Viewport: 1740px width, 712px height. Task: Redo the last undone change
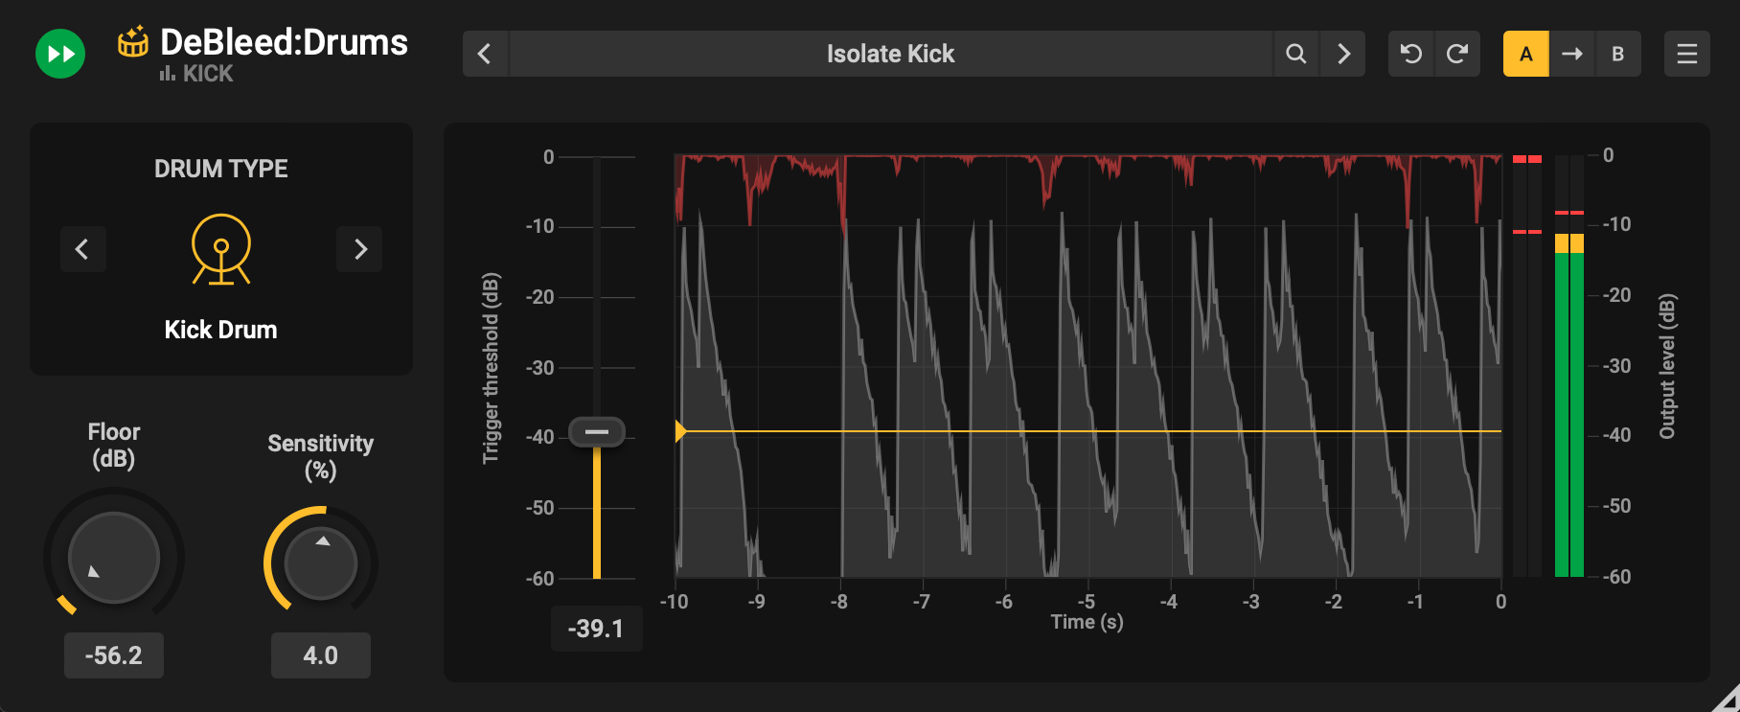pyautogui.click(x=1456, y=54)
